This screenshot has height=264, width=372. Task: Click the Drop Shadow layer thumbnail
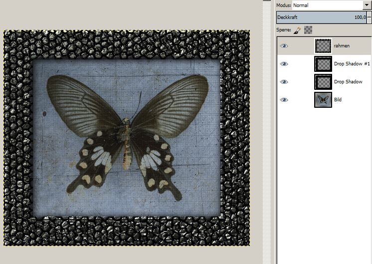click(323, 82)
